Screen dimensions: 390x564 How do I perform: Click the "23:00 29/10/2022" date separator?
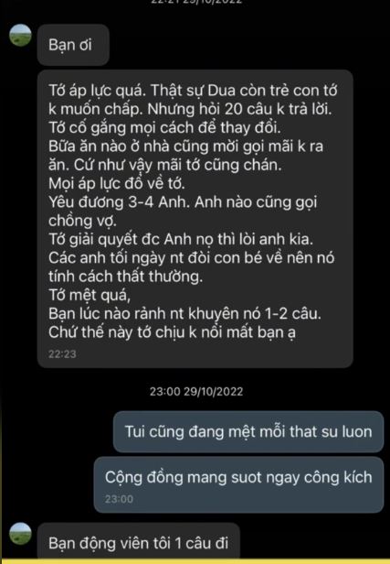[x=196, y=391]
